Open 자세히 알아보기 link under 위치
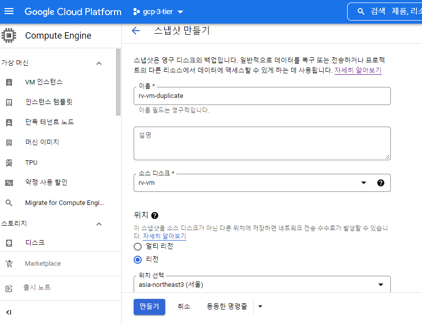This screenshot has height=324, width=422. point(164,236)
